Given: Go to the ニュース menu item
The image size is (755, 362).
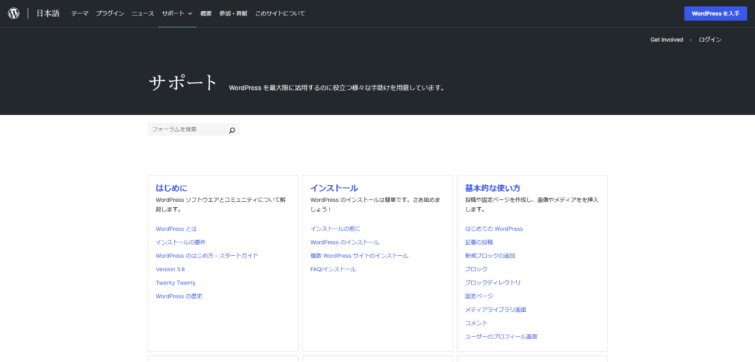Looking at the screenshot, I should pos(143,13).
